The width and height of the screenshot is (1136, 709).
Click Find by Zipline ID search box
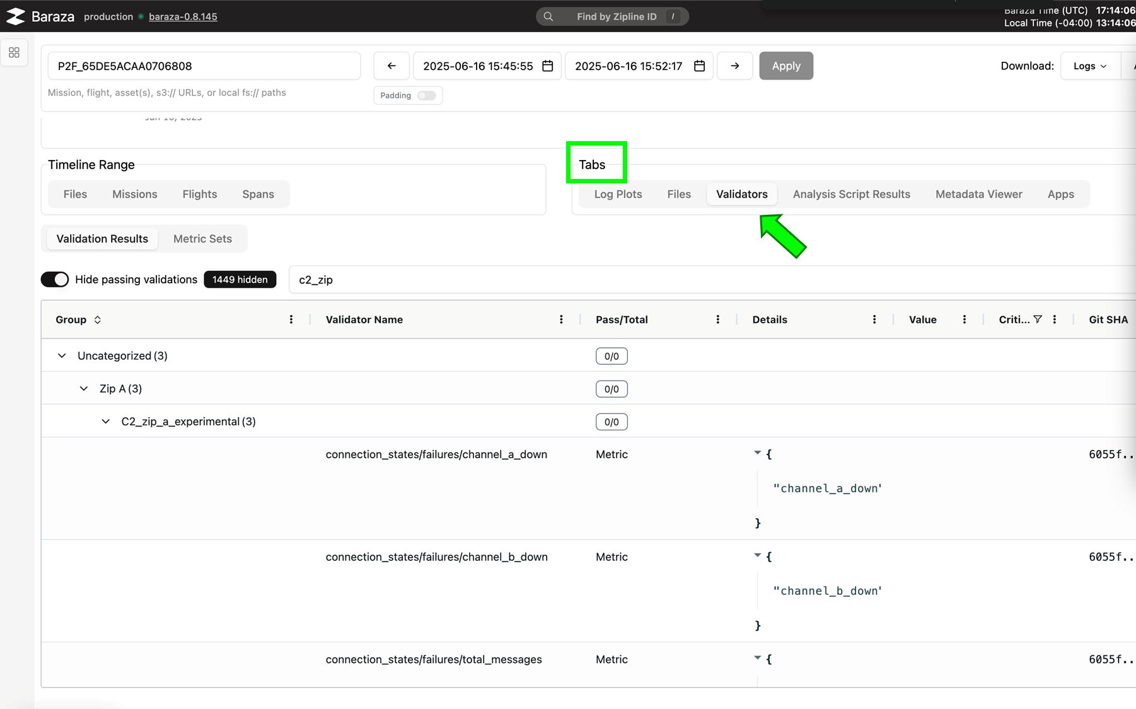tap(612, 16)
